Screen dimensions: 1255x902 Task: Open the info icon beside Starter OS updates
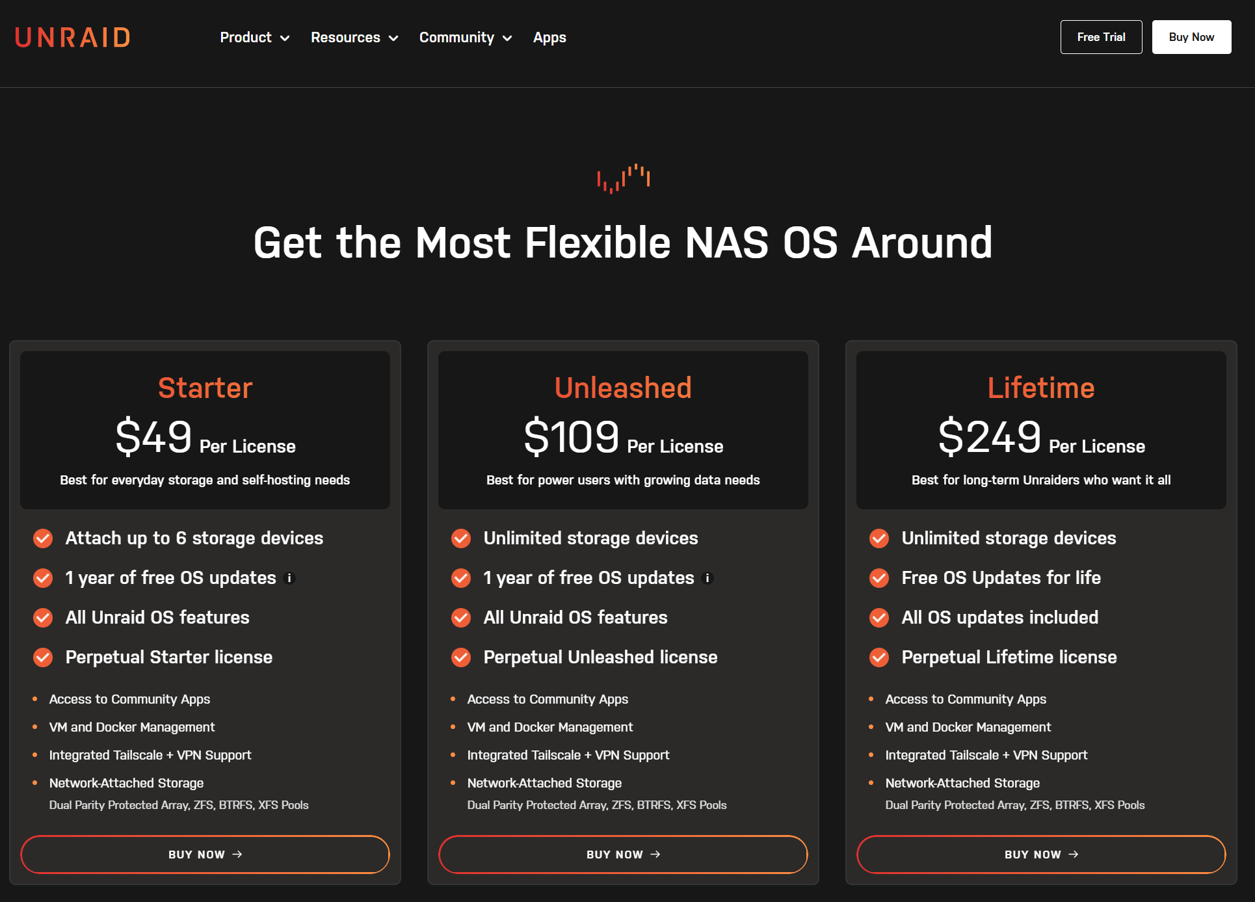(x=290, y=577)
